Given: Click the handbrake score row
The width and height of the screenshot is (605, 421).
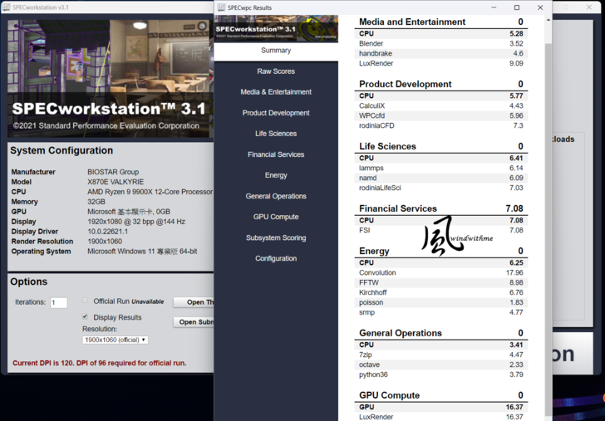Looking at the screenshot, I should [x=441, y=54].
